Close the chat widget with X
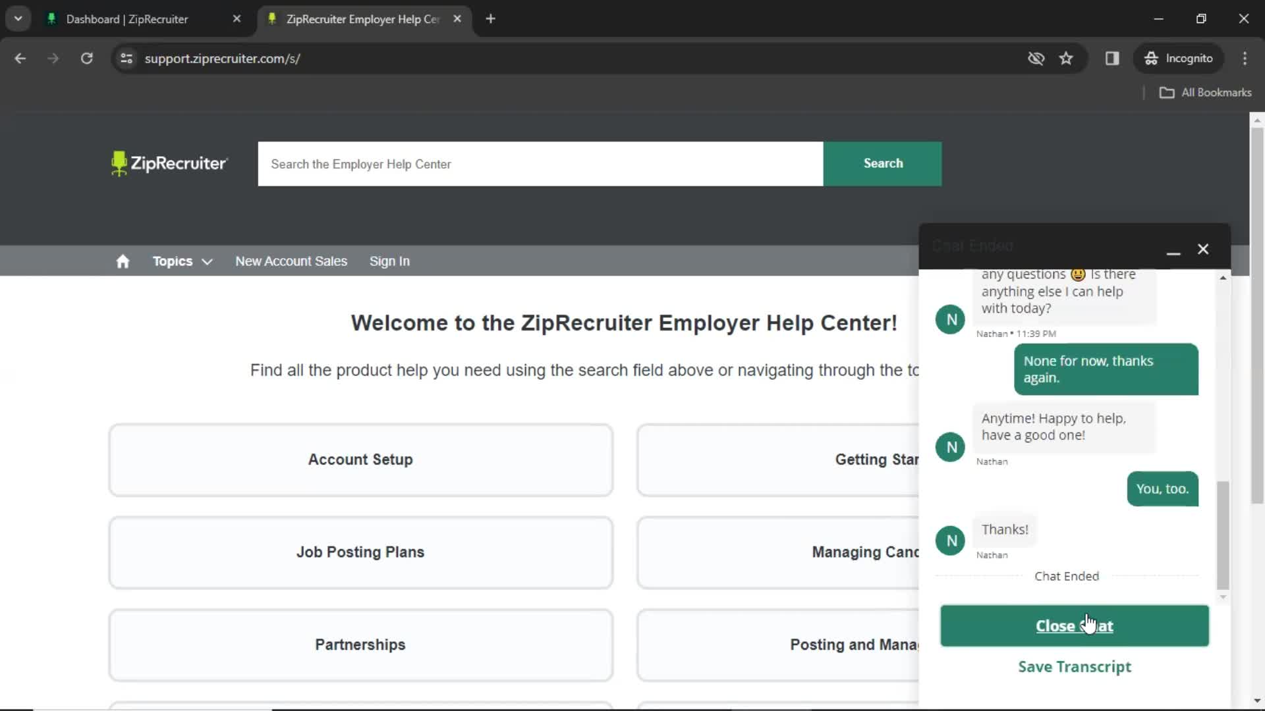The image size is (1265, 711). pyautogui.click(x=1203, y=249)
